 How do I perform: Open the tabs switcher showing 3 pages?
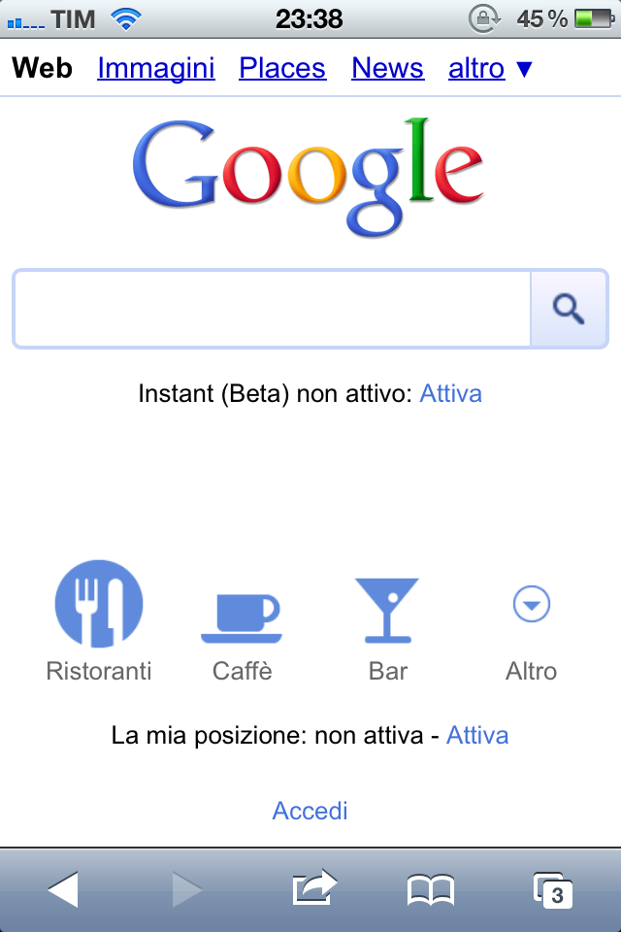tap(553, 890)
